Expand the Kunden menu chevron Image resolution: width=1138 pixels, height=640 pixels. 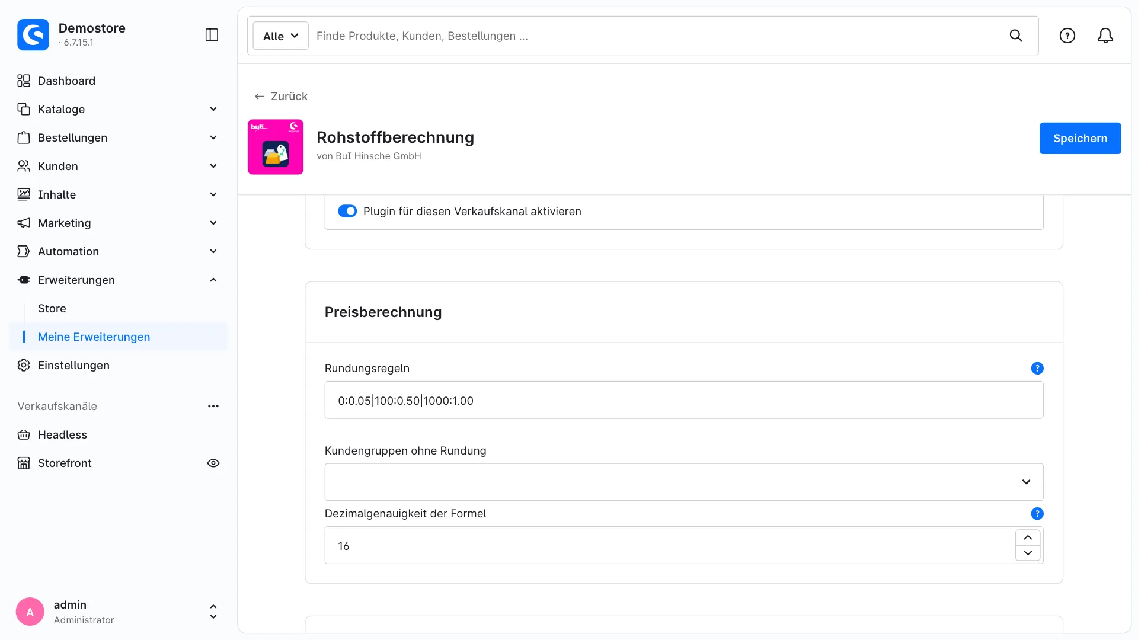(x=213, y=166)
